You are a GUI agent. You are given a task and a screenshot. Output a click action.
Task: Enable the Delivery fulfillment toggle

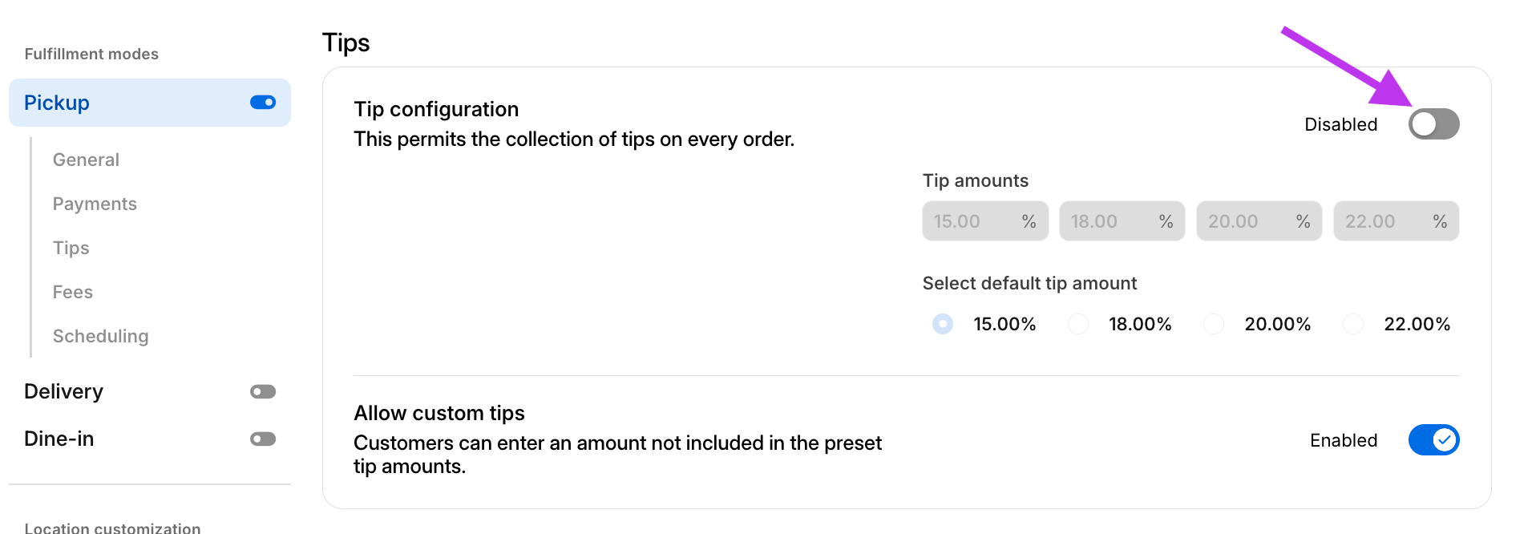point(263,392)
